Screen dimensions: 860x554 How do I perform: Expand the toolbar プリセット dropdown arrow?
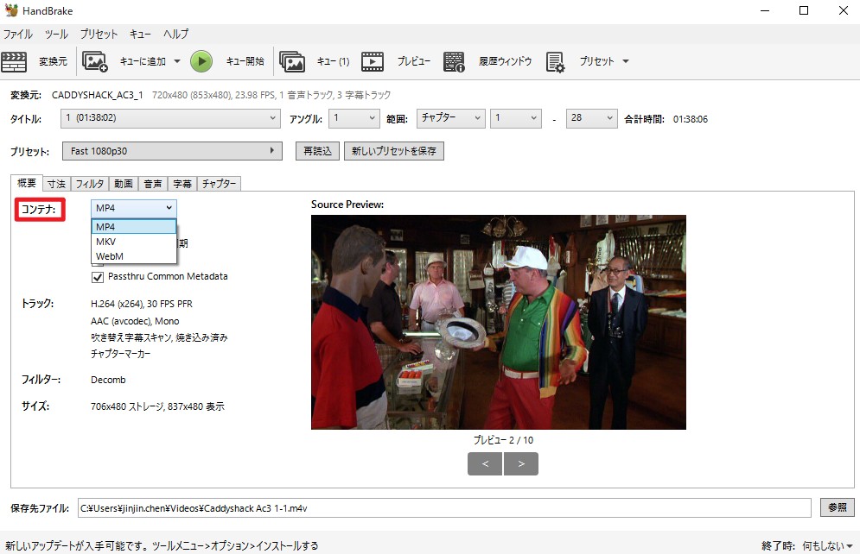626,61
